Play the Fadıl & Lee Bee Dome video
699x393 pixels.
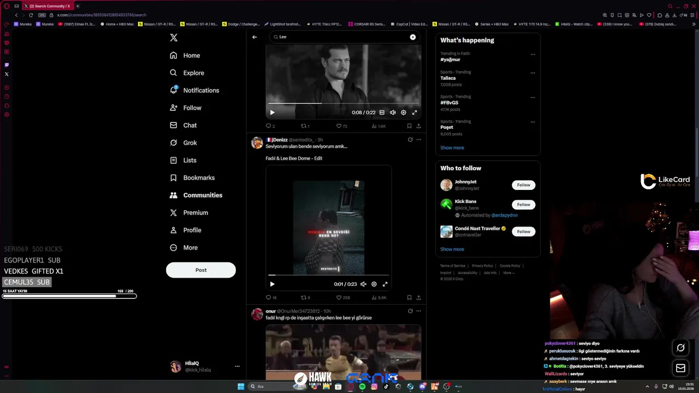coord(273,284)
